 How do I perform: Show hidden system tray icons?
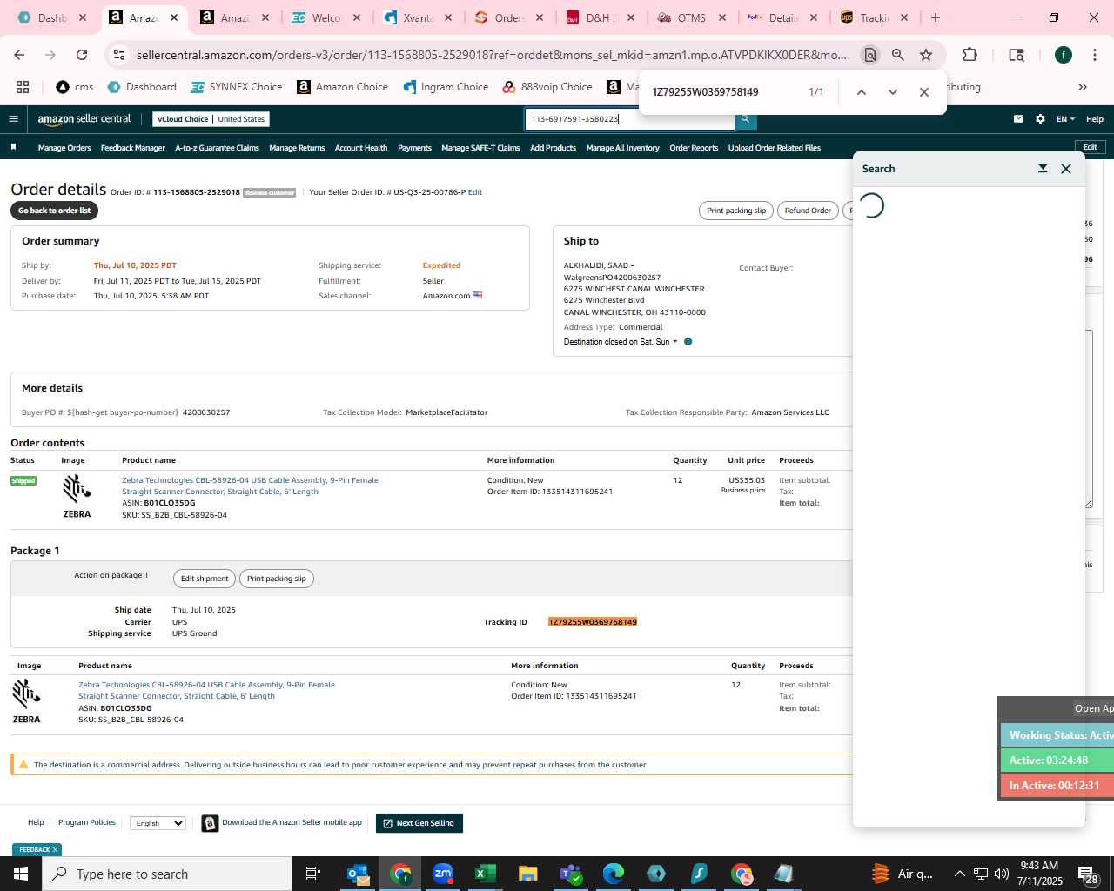coord(959,874)
